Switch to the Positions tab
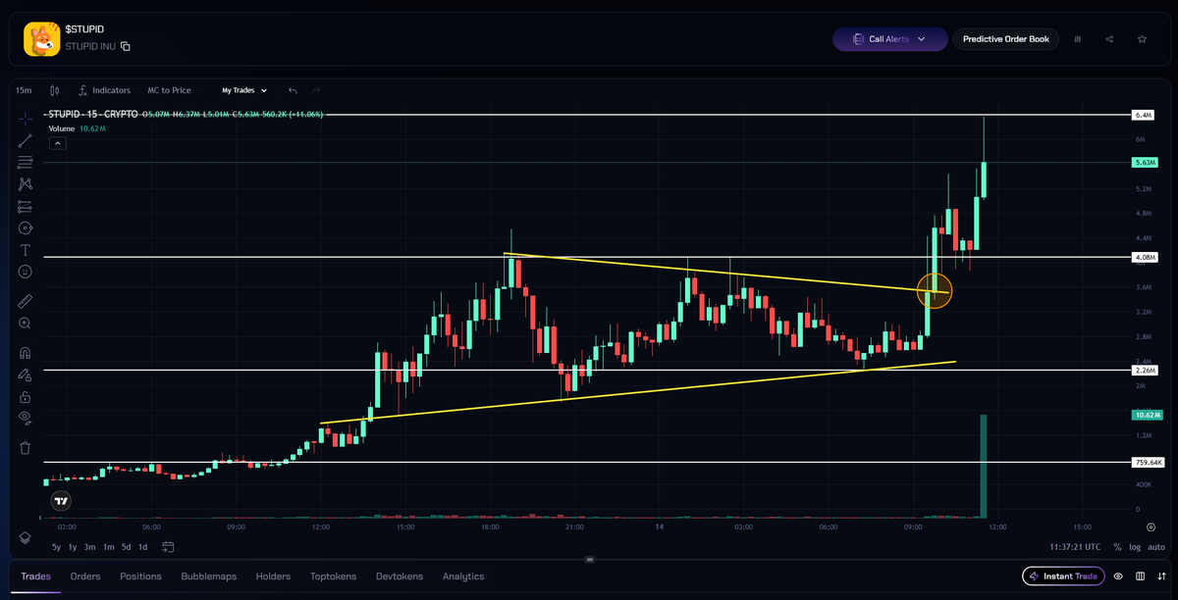Screen dimensions: 1178x600 (x=140, y=576)
